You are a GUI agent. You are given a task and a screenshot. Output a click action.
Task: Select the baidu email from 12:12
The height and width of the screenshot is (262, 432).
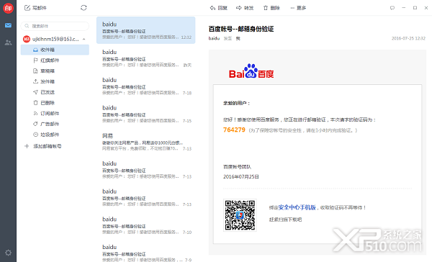pos(145,30)
